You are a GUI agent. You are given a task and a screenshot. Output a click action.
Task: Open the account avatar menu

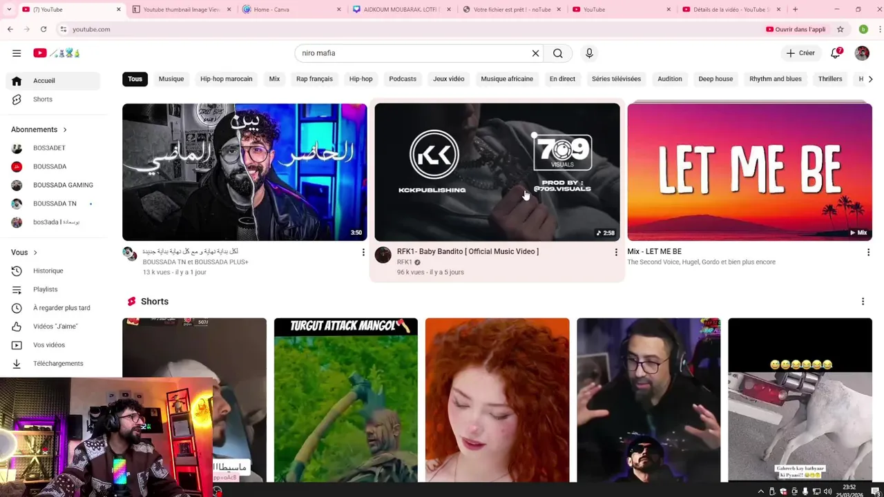pyautogui.click(x=862, y=53)
